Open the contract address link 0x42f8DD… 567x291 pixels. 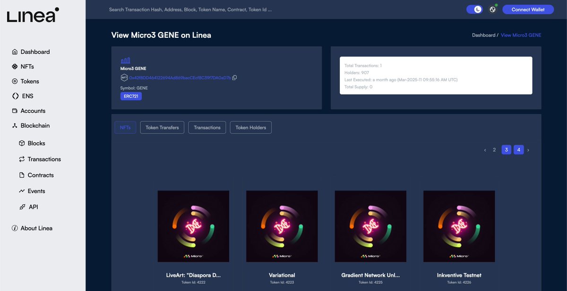click(180, 78)
